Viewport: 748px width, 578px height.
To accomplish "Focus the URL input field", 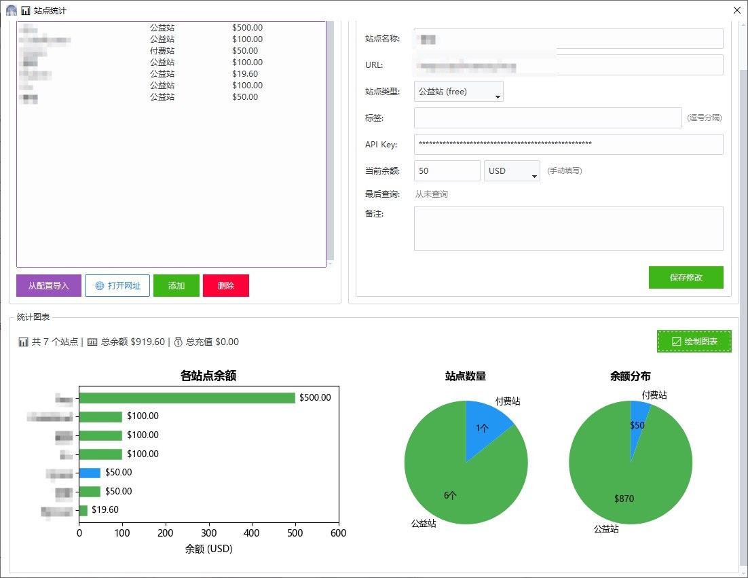I will [569, 65].
